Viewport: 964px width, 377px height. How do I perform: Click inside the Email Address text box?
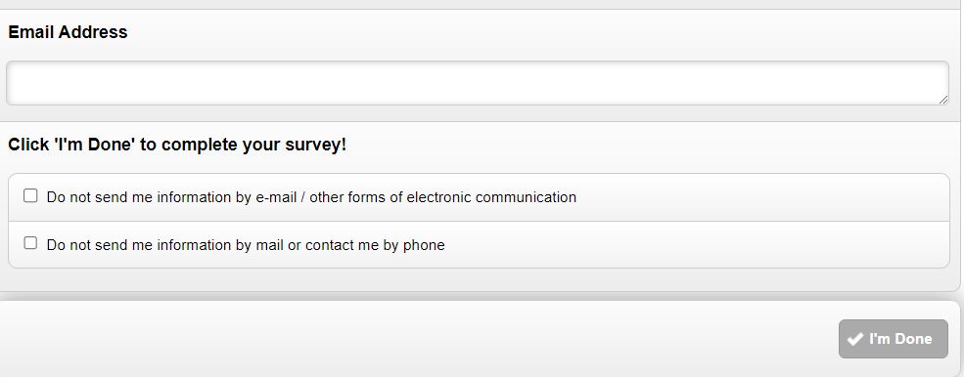tap(478, 83)
